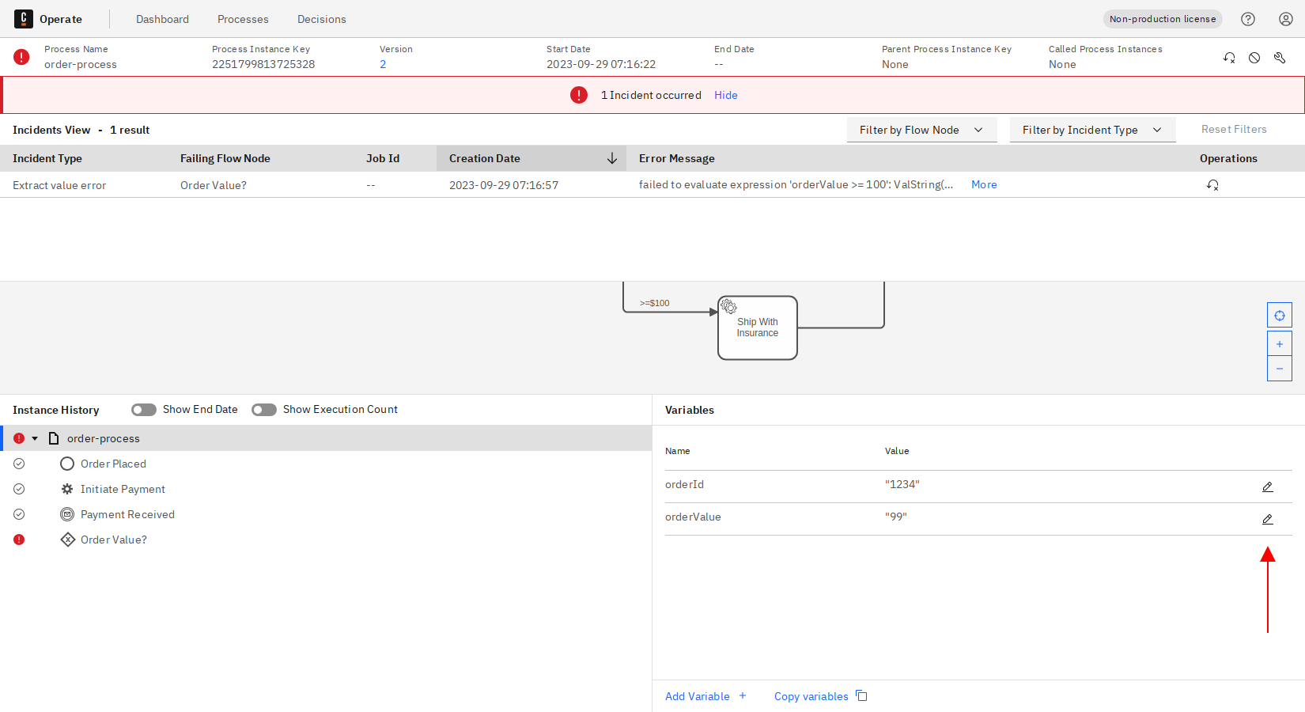The image size is (1305, 712).
Task: Zoom out of the process diagram
Action: (1279, 369)
